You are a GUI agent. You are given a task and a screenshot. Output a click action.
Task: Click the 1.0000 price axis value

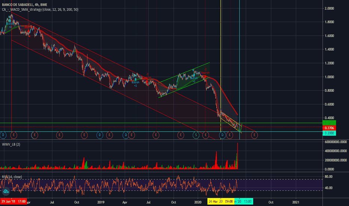coord(330,77)
